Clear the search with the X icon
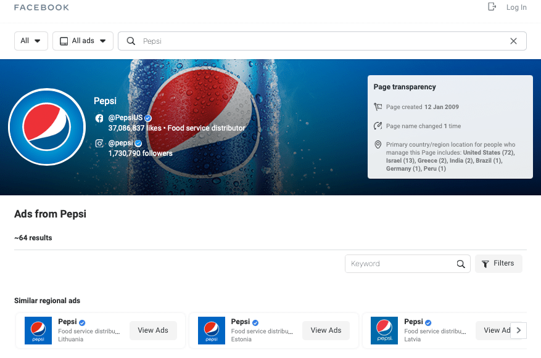Viewport: 541px width, 358px height. point(513,41)
